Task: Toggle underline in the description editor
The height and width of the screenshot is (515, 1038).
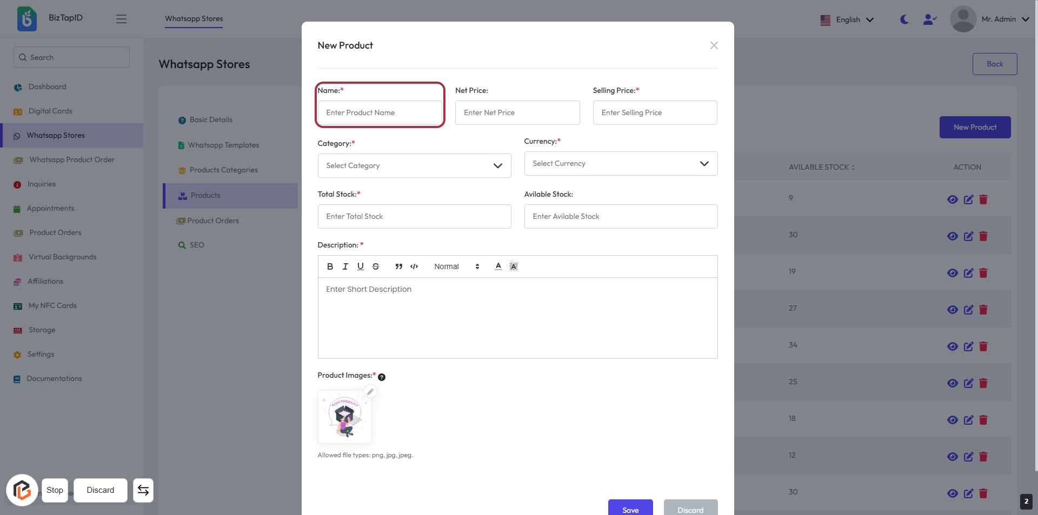Action: click(x=361, y=266)
